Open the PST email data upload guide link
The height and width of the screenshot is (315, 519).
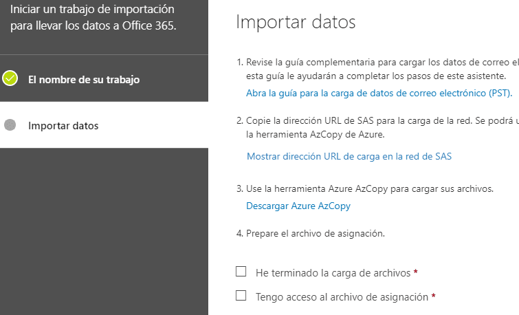pos(379,93)
